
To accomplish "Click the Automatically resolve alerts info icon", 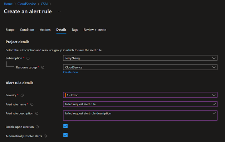I will tap(45, 136).
